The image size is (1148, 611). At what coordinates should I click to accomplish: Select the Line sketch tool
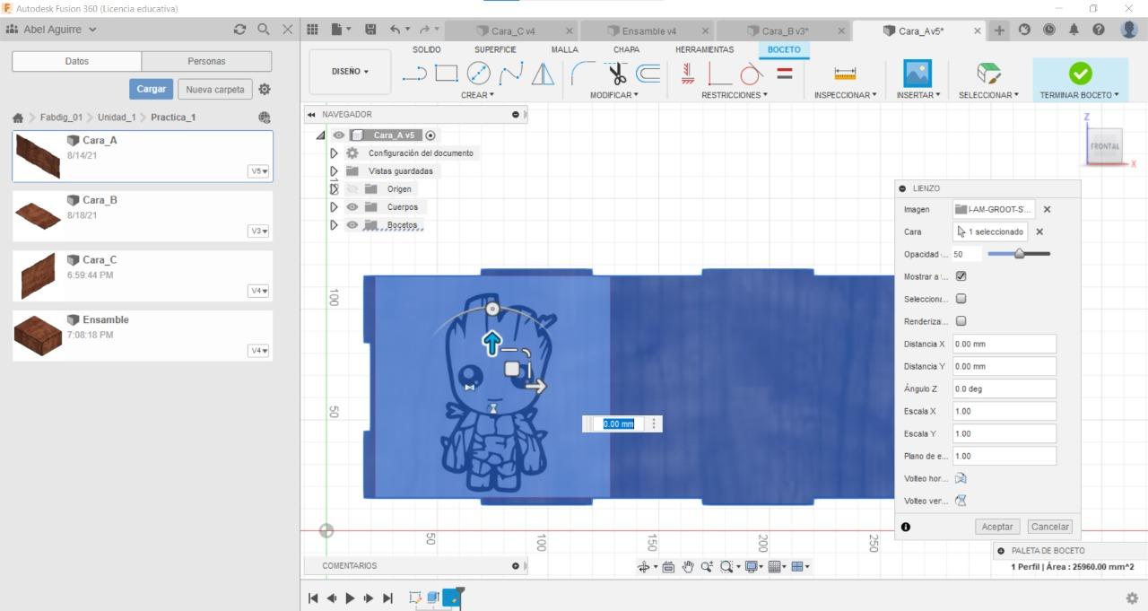pyautogui.click(x=413, y=74)
